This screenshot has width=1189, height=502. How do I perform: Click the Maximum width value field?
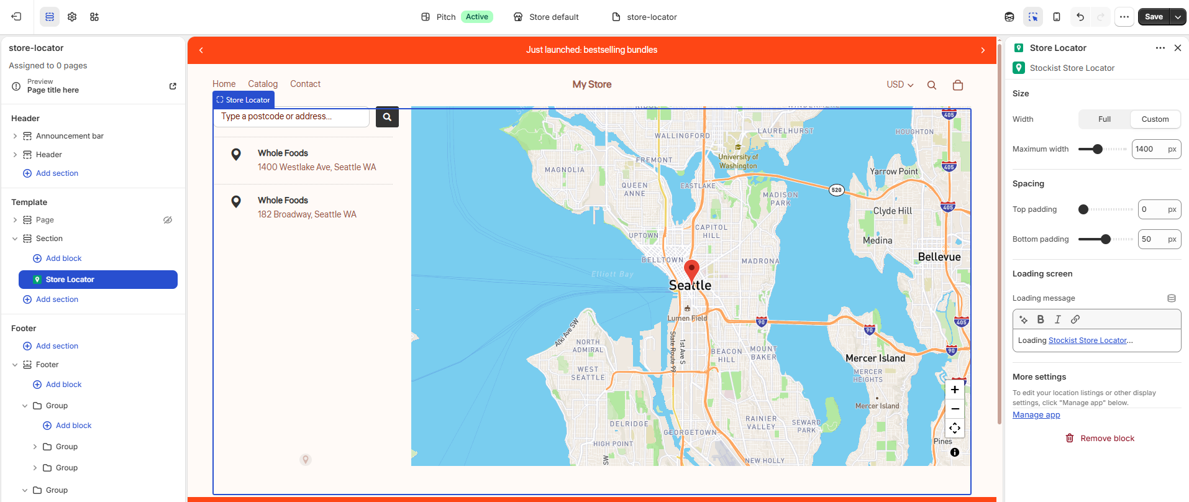(1156, 149)
